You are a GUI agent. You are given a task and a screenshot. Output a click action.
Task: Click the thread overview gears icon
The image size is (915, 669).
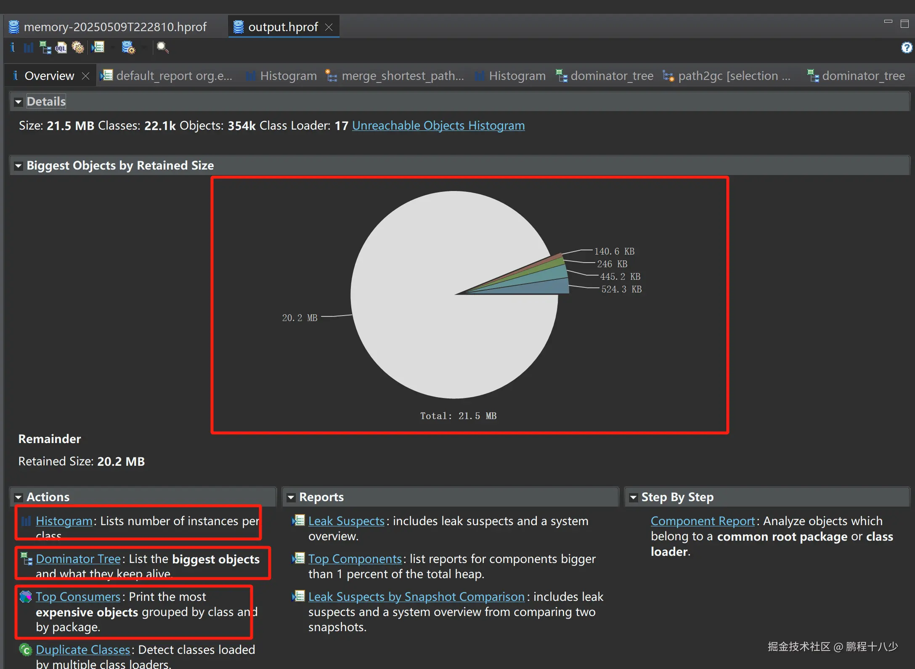[x=78, y=48]
